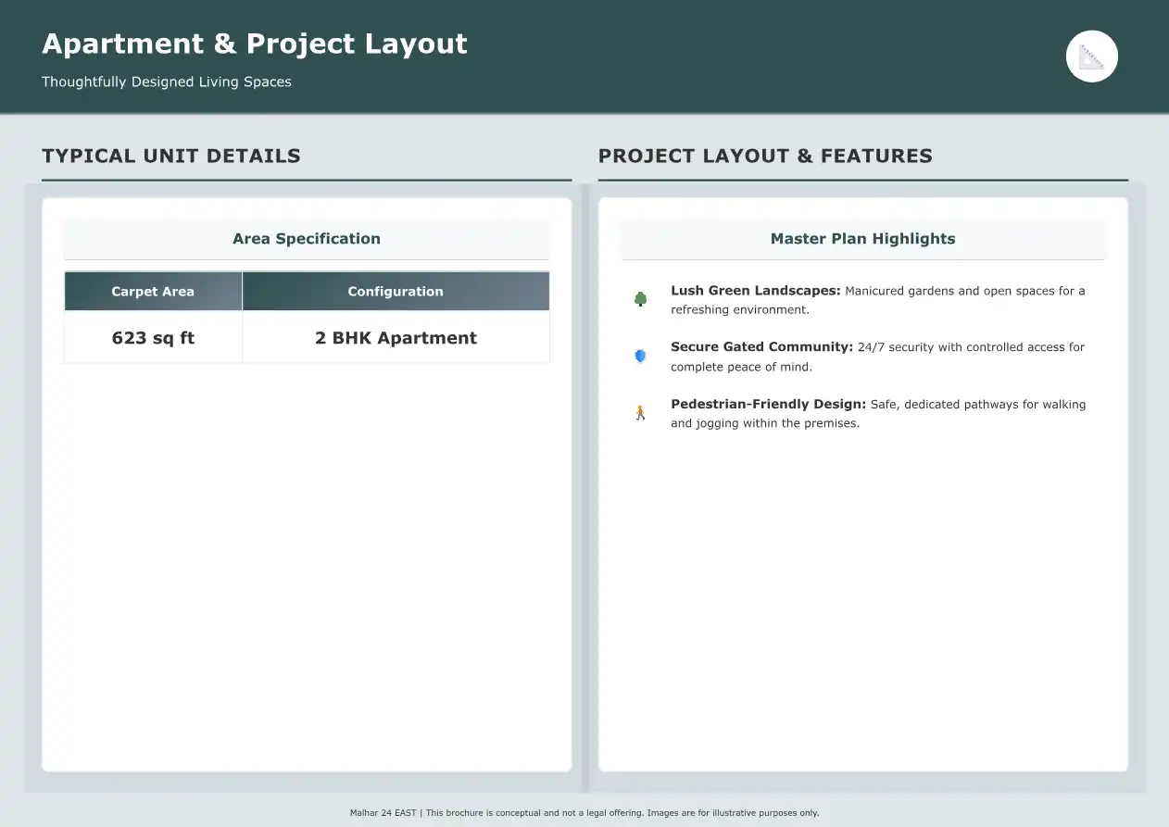Click the Apartment & Project Layout title

pyautogui.click(x=255, y=44)
